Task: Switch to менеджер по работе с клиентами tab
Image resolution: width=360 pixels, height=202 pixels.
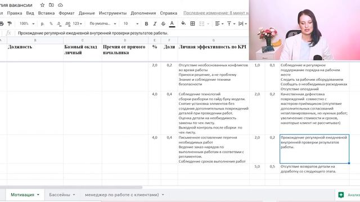Action: [x=122, y=195]
